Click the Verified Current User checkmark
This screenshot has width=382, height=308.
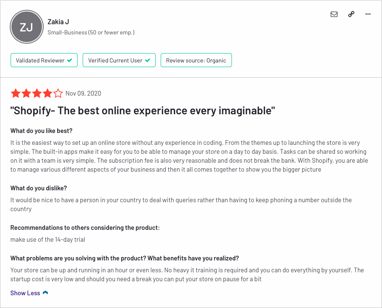click(148, 60)
